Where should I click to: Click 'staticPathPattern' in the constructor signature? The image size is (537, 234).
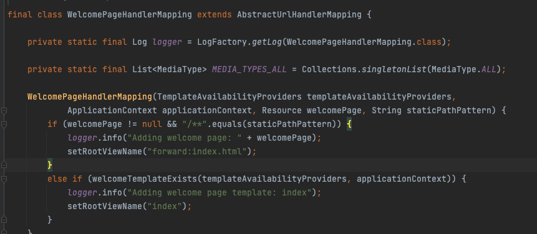coord(449,110)
